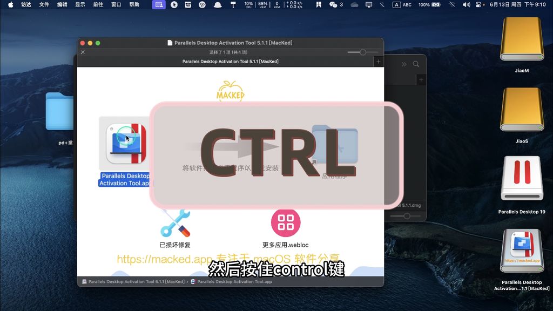Minimize the front Finder window
This screenshot has width=553, height=311.
point(90,43)
